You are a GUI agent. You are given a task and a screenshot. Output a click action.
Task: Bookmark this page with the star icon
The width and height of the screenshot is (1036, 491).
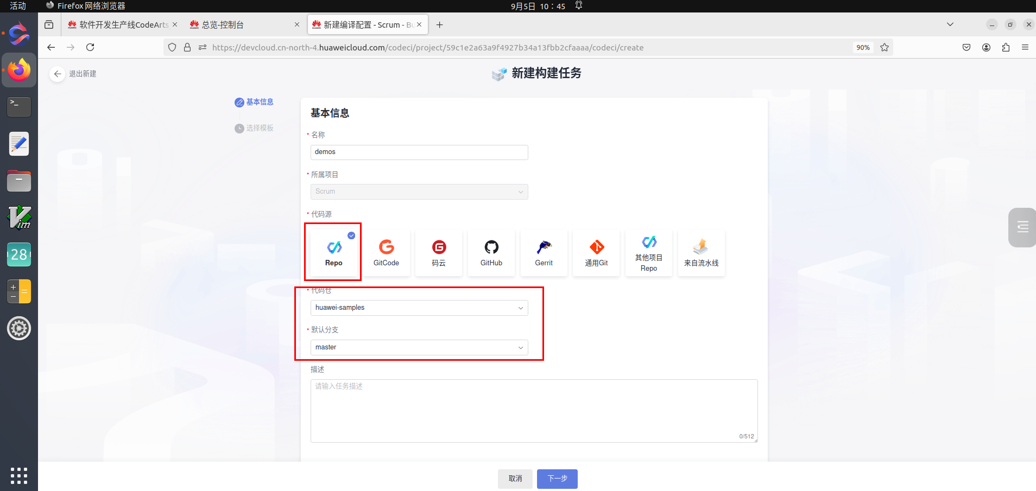coord(885,47)
